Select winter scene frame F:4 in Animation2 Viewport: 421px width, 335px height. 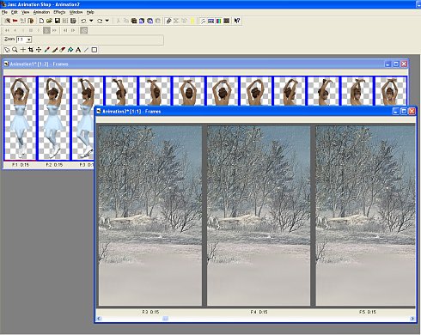point(259,216)
